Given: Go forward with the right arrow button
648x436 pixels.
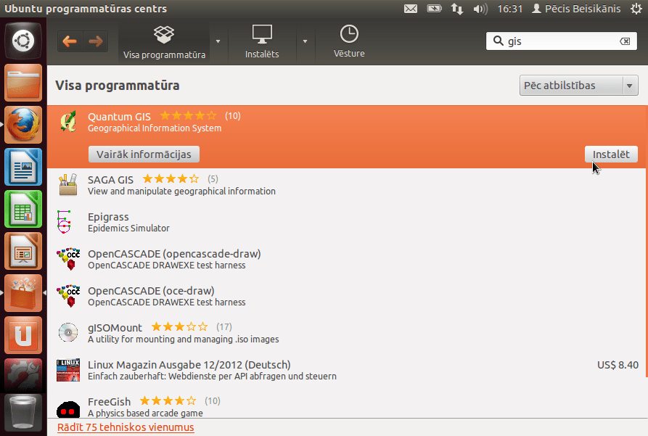Looking at the screenshot, I should (x=96, y=41).
